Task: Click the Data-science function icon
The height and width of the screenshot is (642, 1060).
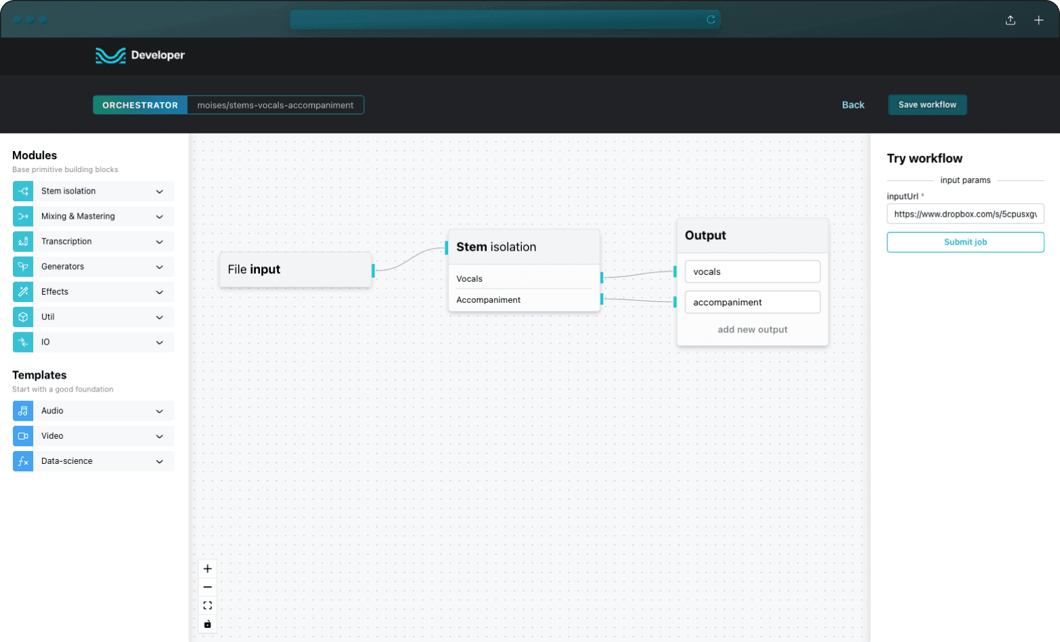Action: 23,461
